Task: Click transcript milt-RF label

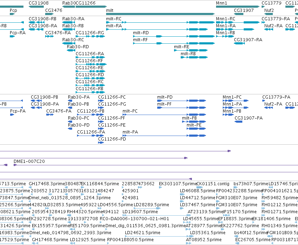Action: click(x=140, y=40)
